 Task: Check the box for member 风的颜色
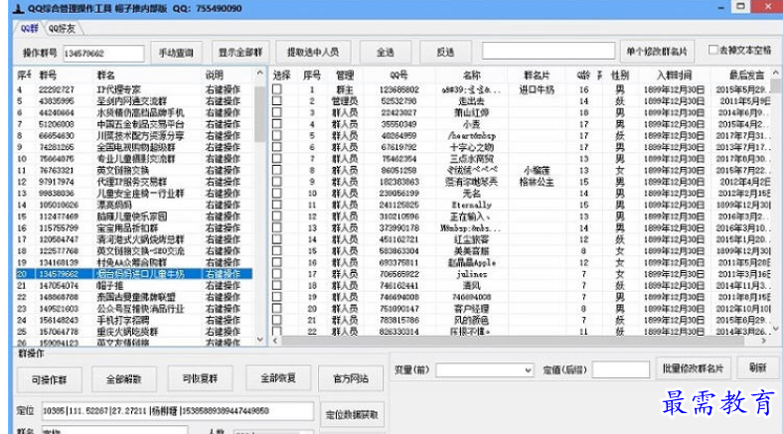coord(277,320)
